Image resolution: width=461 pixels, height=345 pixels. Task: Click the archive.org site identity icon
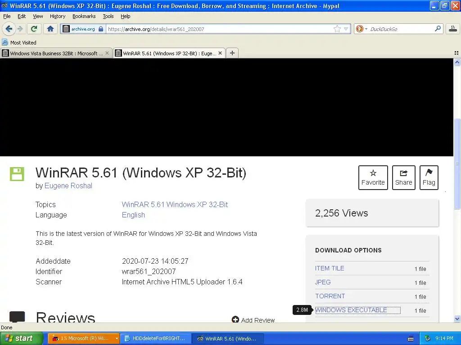click(x=66, y=29)
